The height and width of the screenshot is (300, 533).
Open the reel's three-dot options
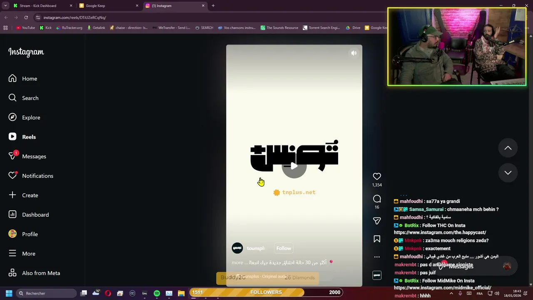[377, 257]
